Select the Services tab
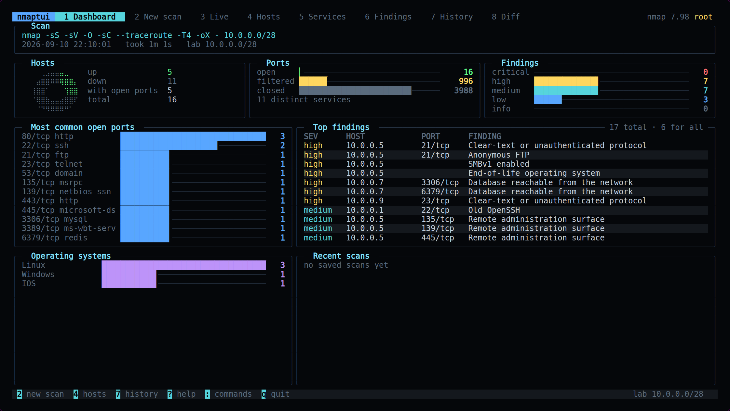The image size is (730, 411). point(322,17)
